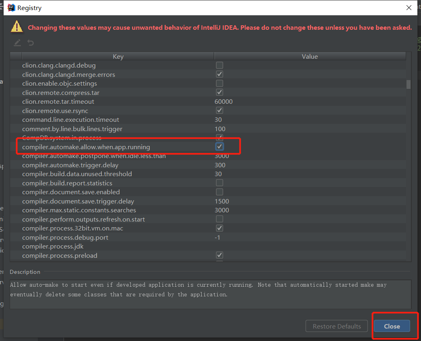Toggle clion.enable.objc.settings checkbox
The image size is (421, 341).
(219, 83)
